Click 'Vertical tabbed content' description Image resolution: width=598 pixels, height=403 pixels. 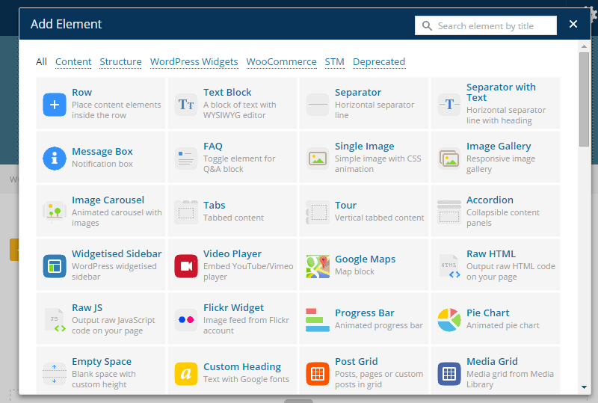[379, 218]
